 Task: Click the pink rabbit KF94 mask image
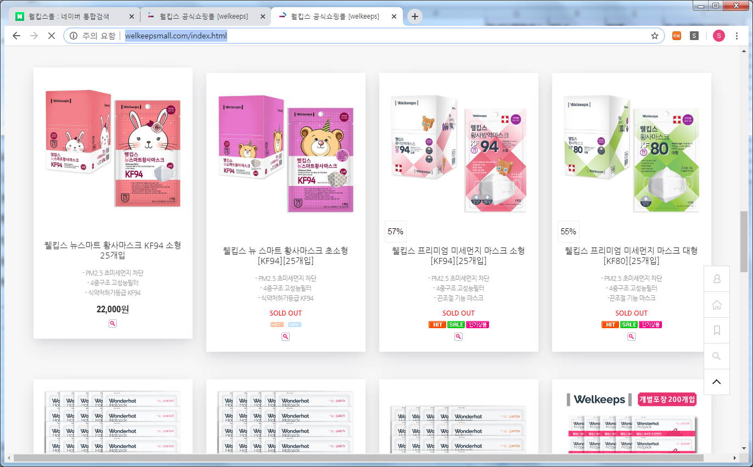click(x=113, y=148)
